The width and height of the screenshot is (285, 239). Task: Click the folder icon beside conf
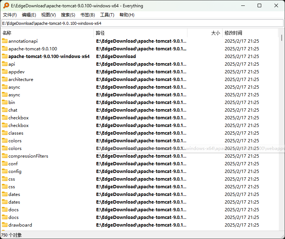coord(5,163)
